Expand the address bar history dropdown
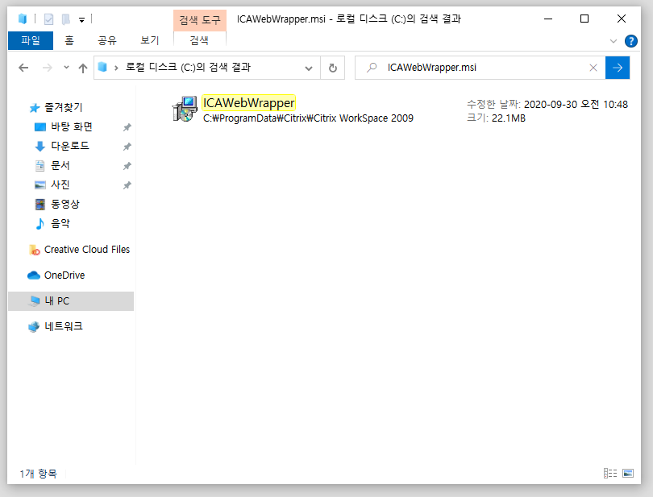This screenshot has height=497, width=653. 309,68
